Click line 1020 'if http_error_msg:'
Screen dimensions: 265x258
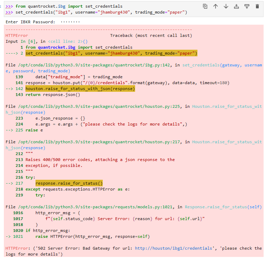click(x=48, y=231)
